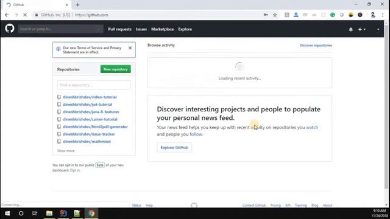Close the GitHub browser tab

66,5
